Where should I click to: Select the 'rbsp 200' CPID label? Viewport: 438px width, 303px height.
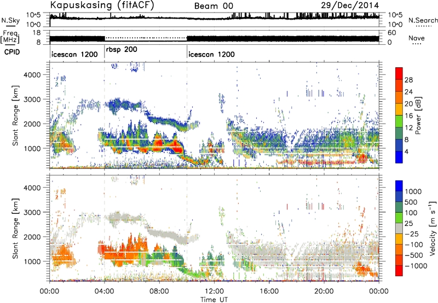122,50
